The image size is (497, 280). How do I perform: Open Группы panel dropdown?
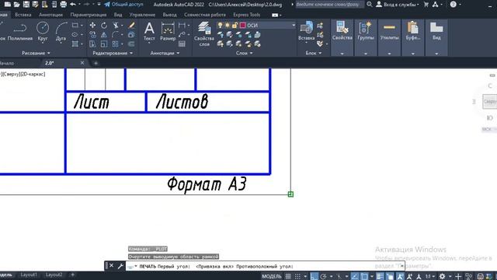[366, 54]
